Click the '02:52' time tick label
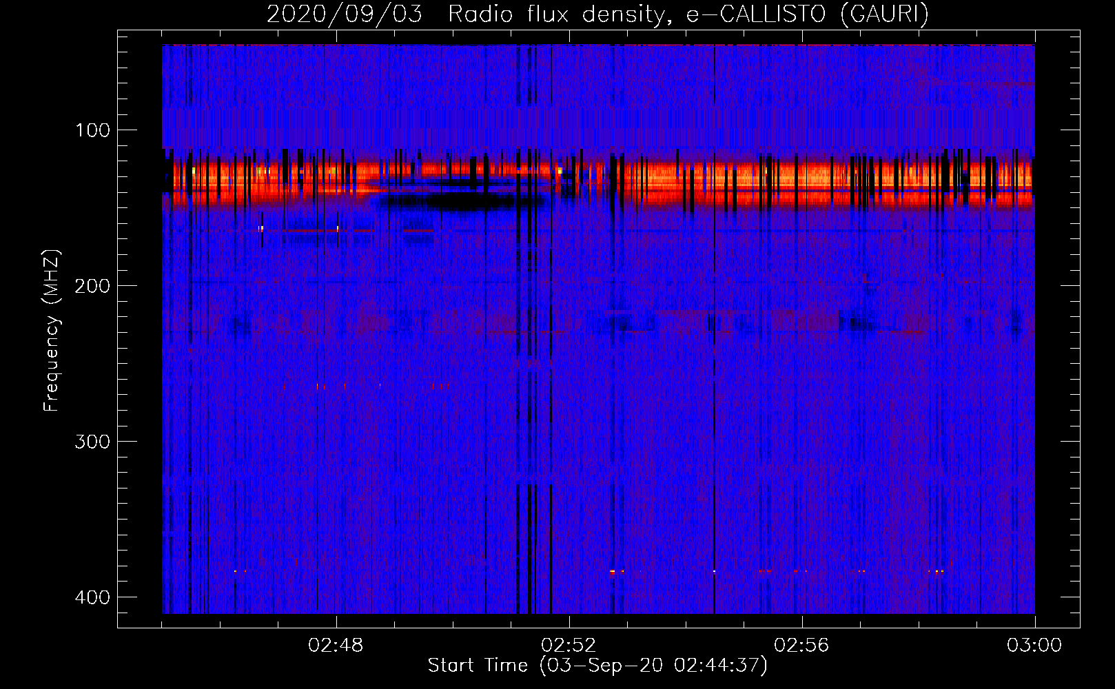 click(569, 646)
